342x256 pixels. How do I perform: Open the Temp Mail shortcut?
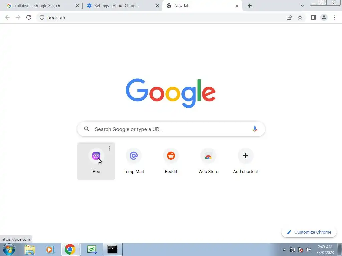[x=134, y=161]
